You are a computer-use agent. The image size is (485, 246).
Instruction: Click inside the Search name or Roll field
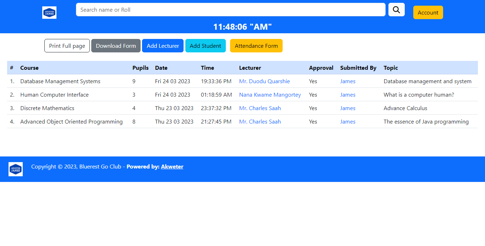(x=230, y=10)
